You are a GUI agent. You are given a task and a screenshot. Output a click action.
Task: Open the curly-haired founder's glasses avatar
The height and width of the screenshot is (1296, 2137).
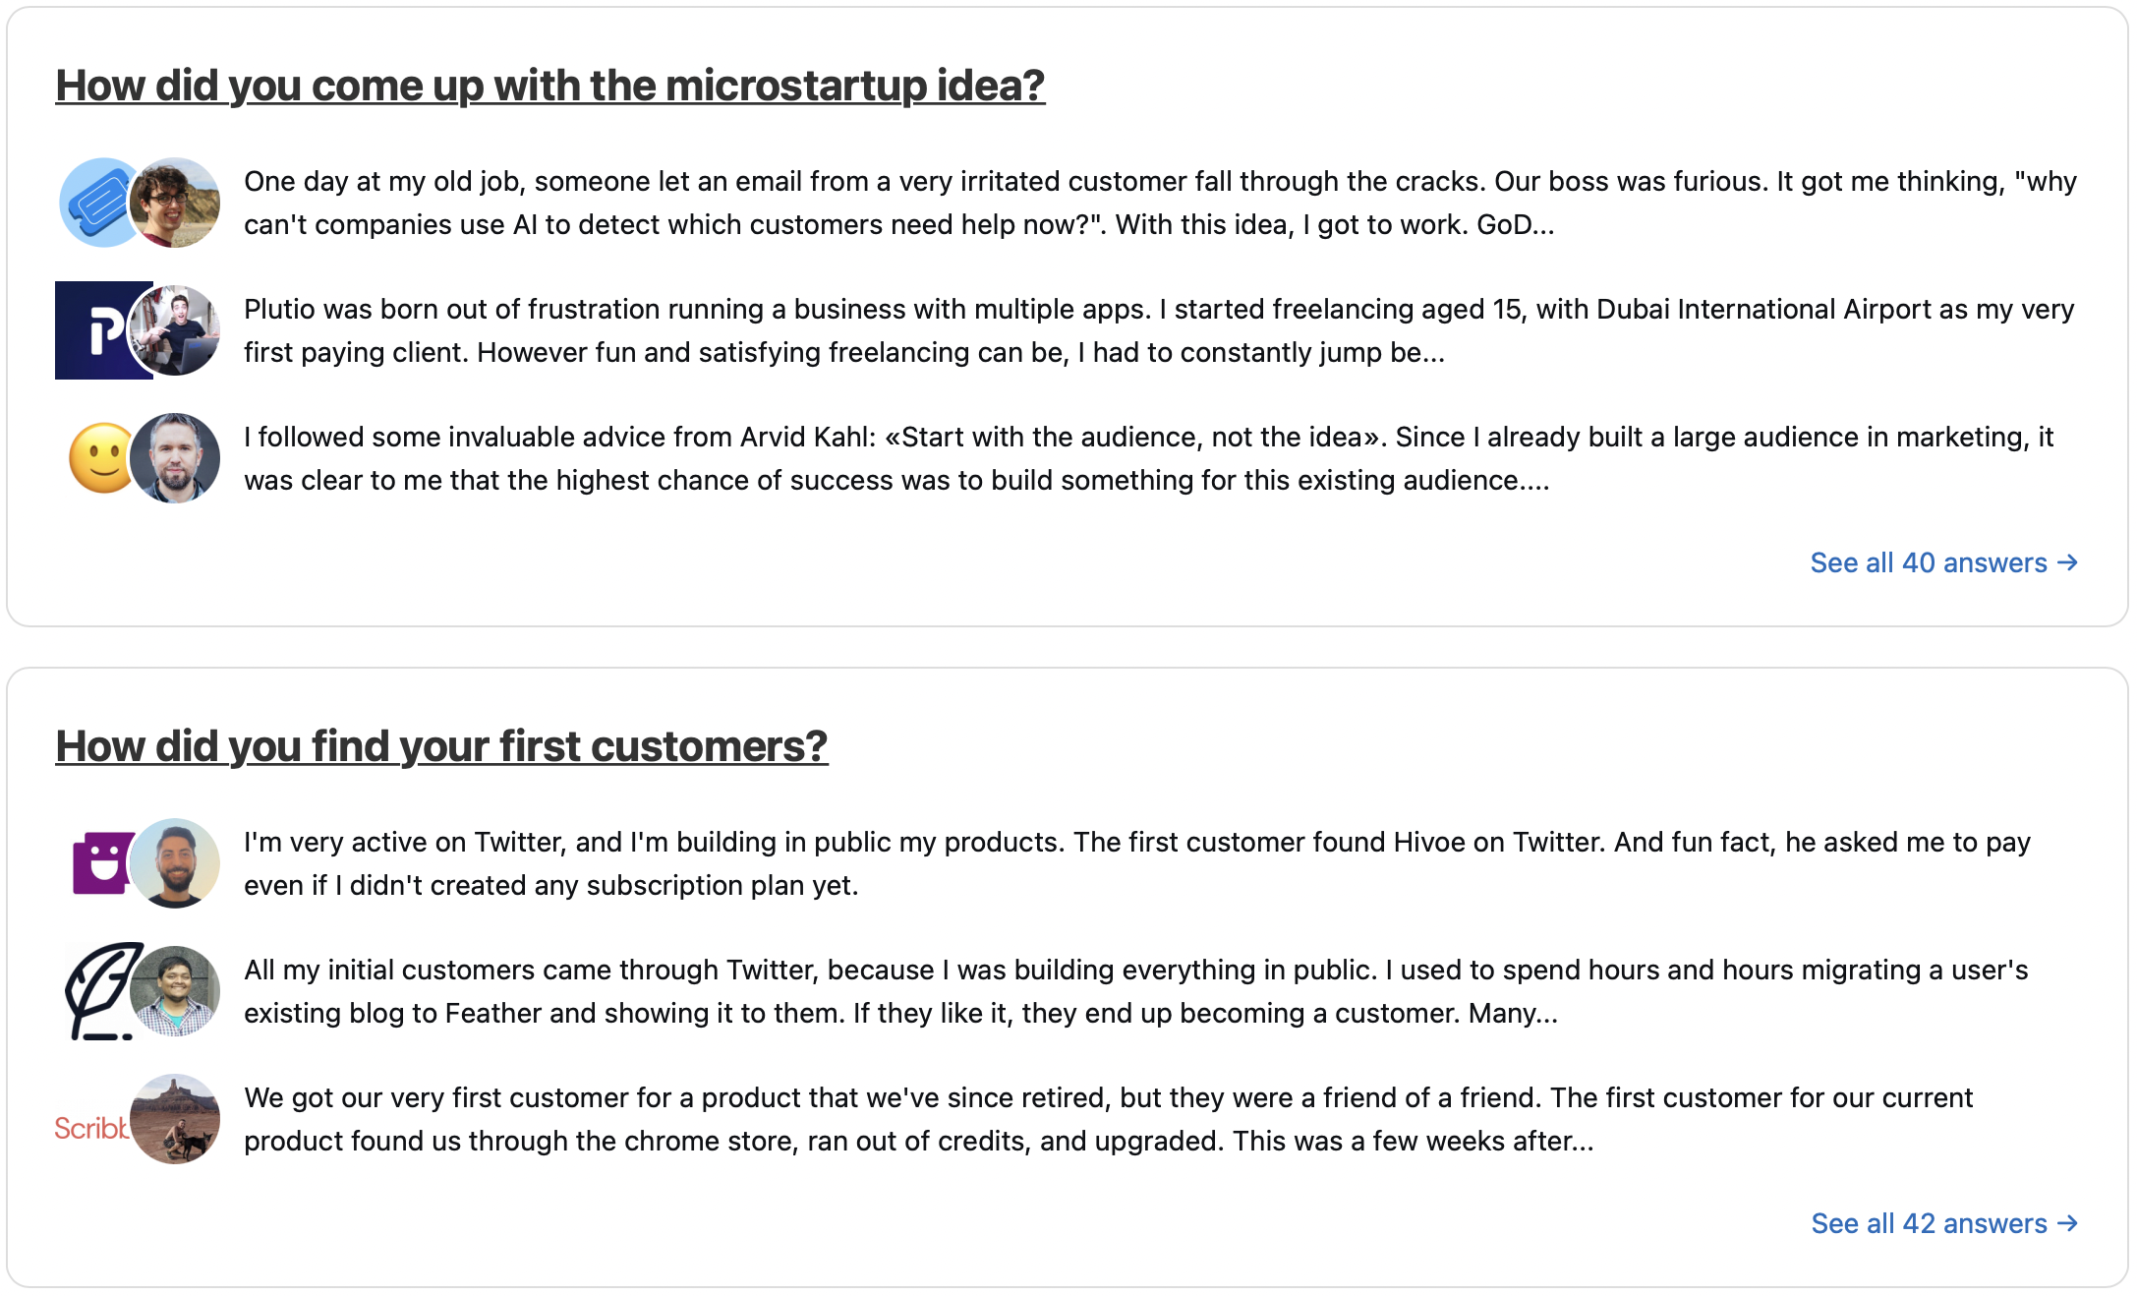pyautogui.click(x=175, y=203)
